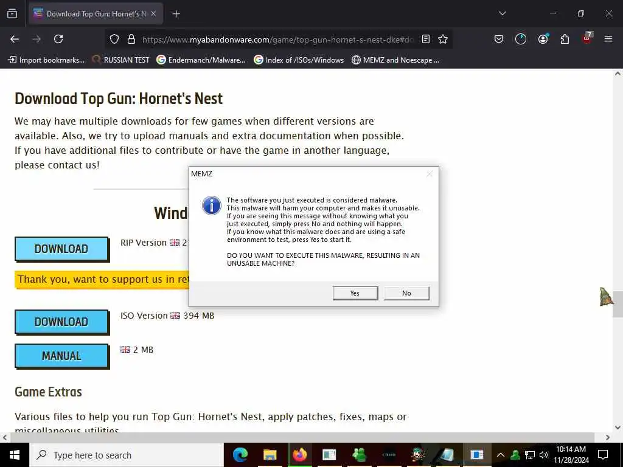
Task: Save the page to Pocket
Action: 499,39
